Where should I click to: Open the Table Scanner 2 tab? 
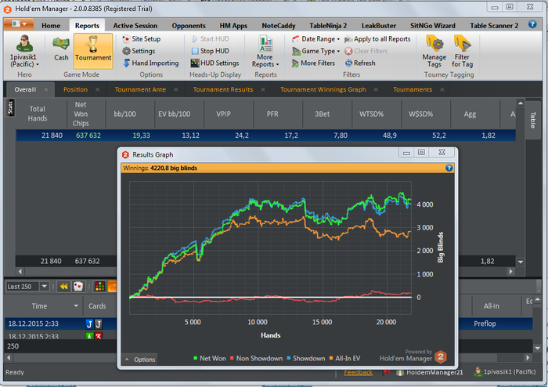(494, 26)
